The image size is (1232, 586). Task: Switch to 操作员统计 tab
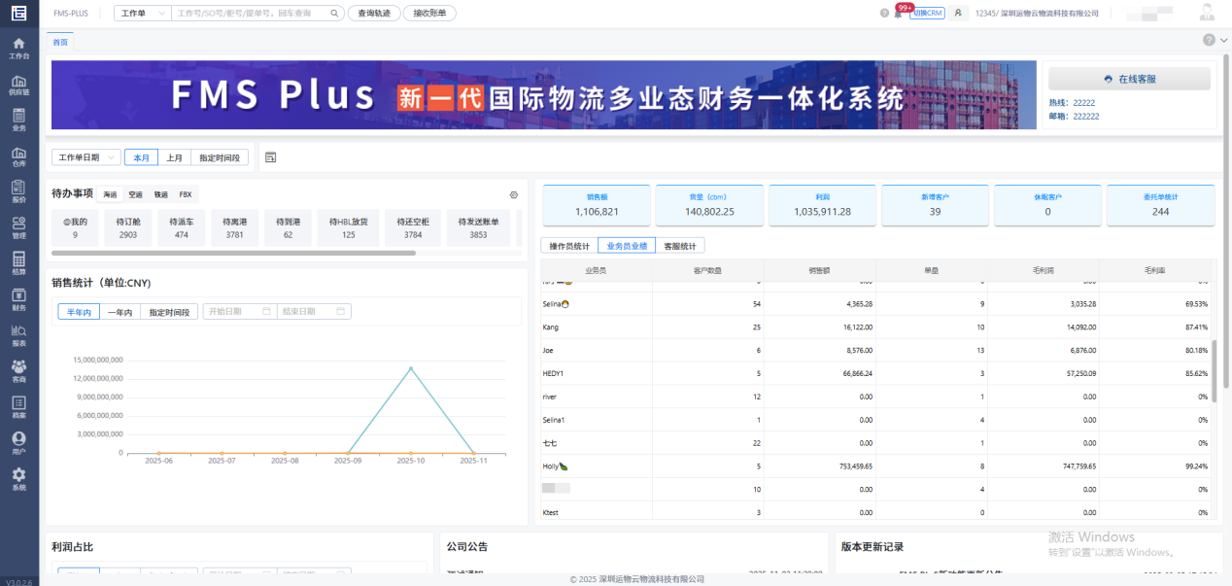569,246
